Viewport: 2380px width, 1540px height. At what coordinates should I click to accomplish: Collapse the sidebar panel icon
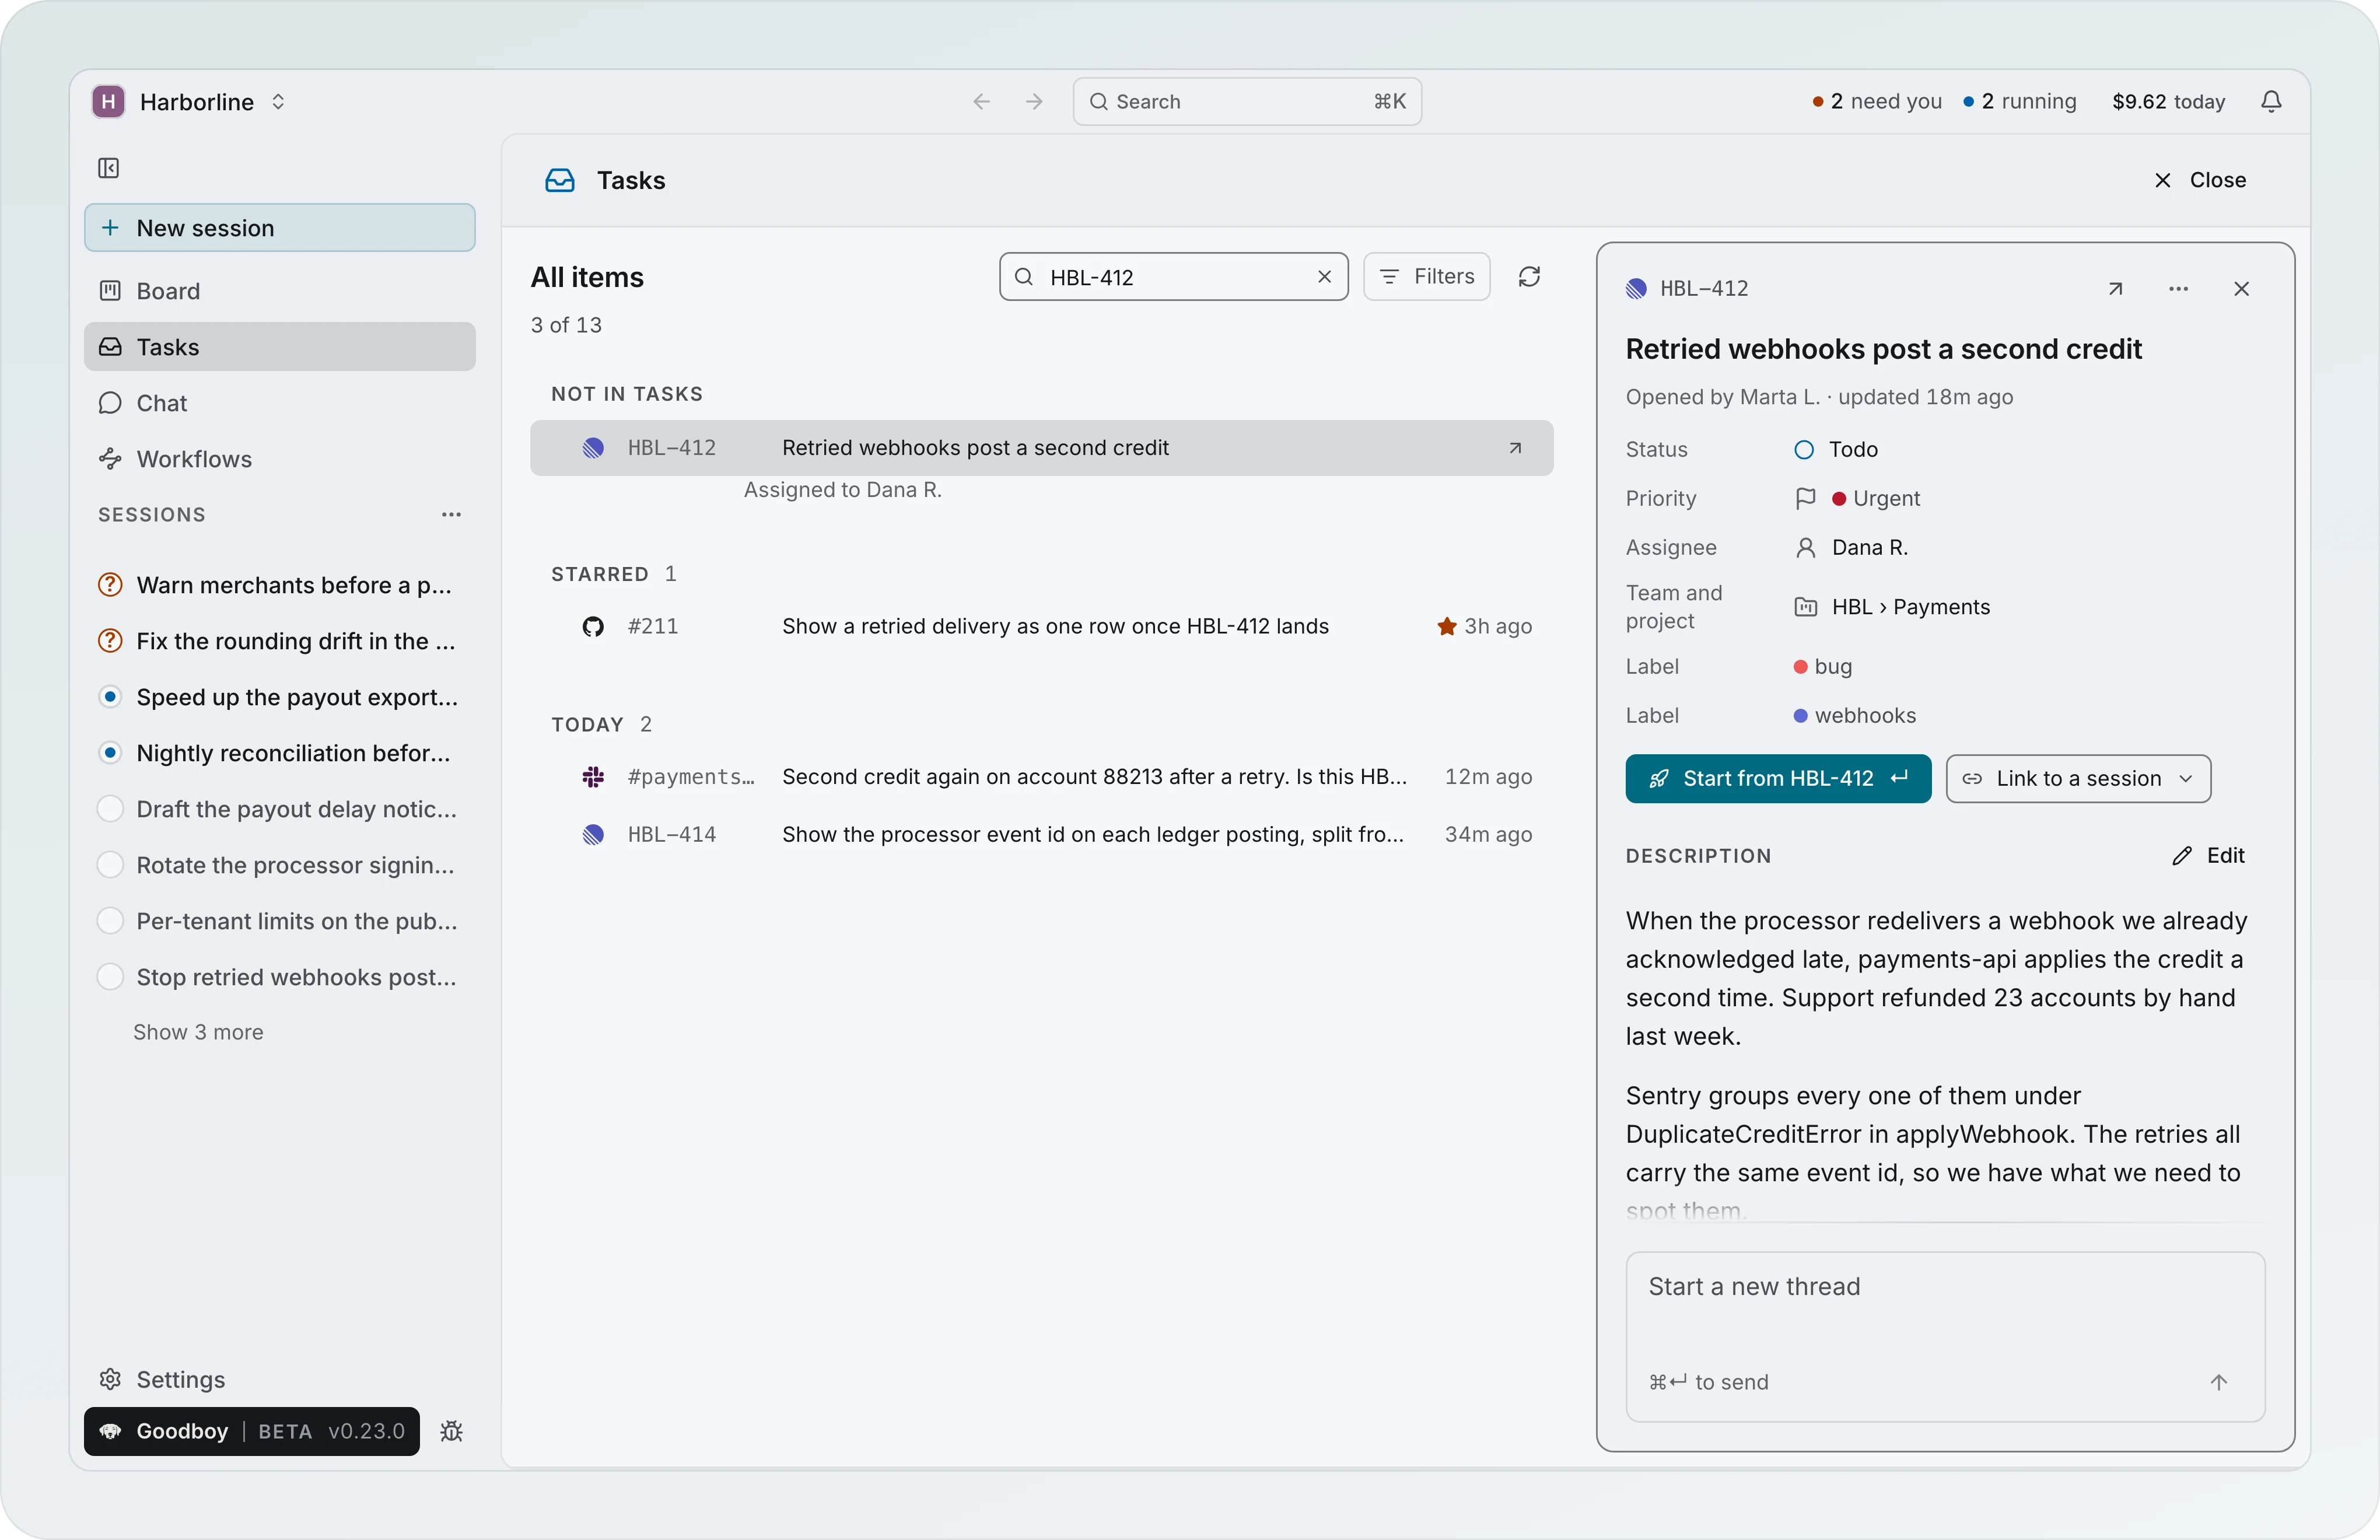(109, 168)
